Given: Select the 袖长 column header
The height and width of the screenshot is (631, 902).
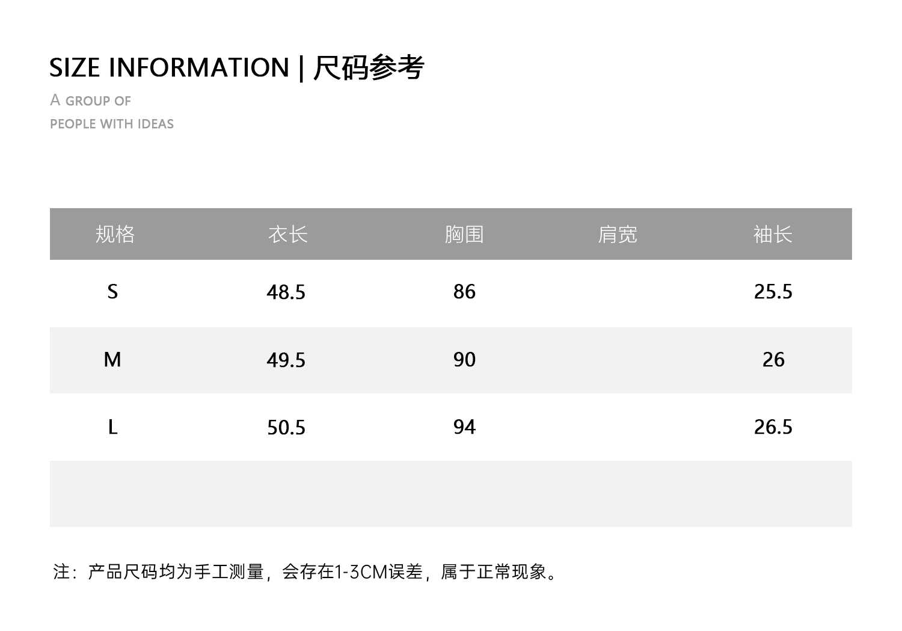Looking at the screenshot, I should pos(773,234).
